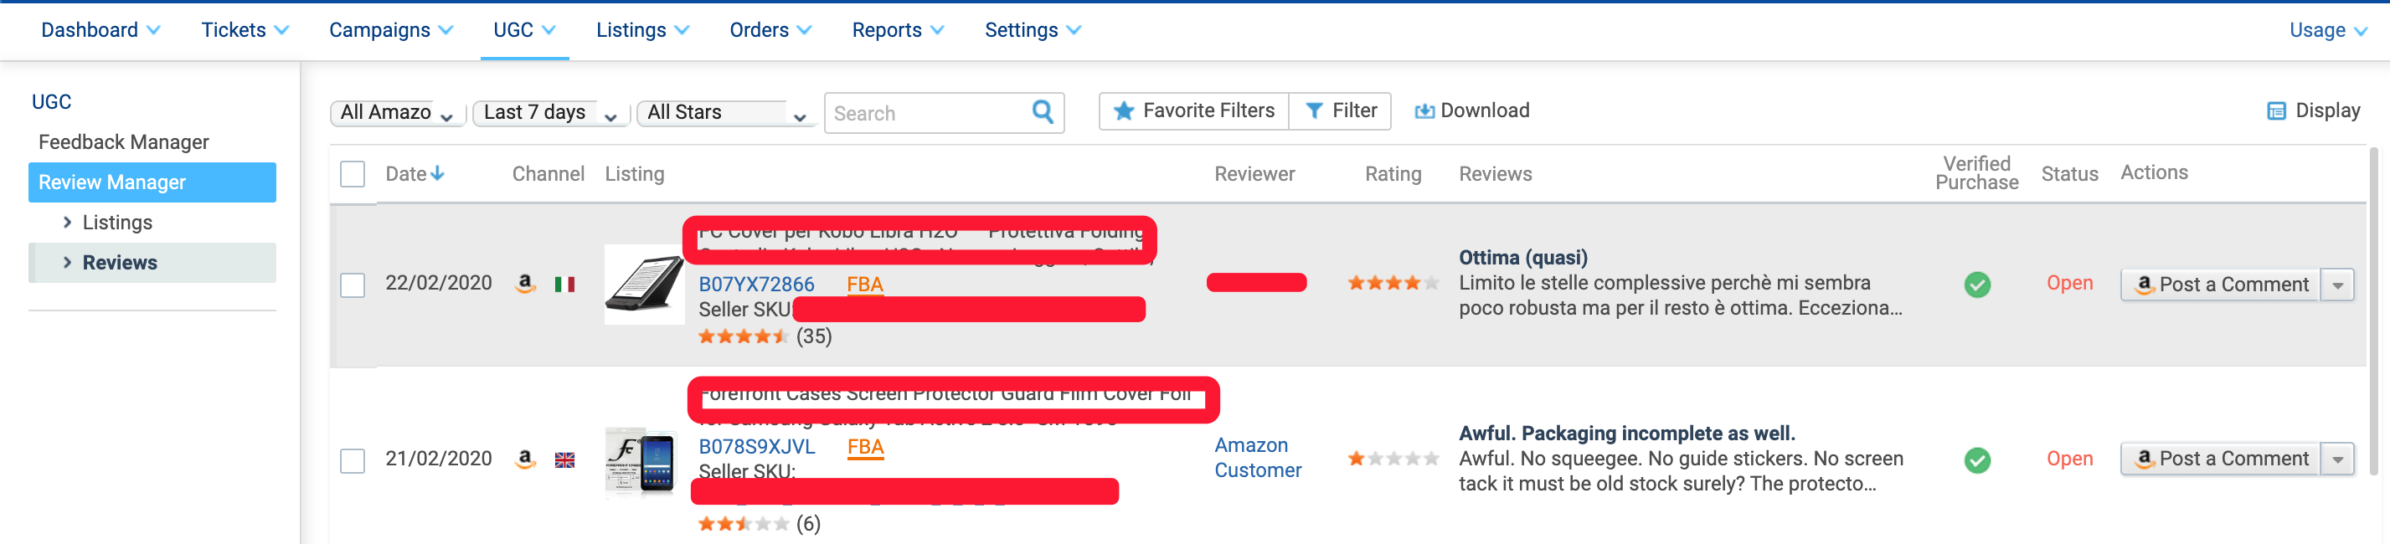Check the 21/02/2020 review row checkbox

pyautogui.click(x=353, y=460)
